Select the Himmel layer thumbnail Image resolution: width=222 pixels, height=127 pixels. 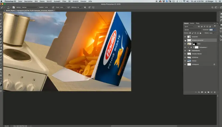189,61
